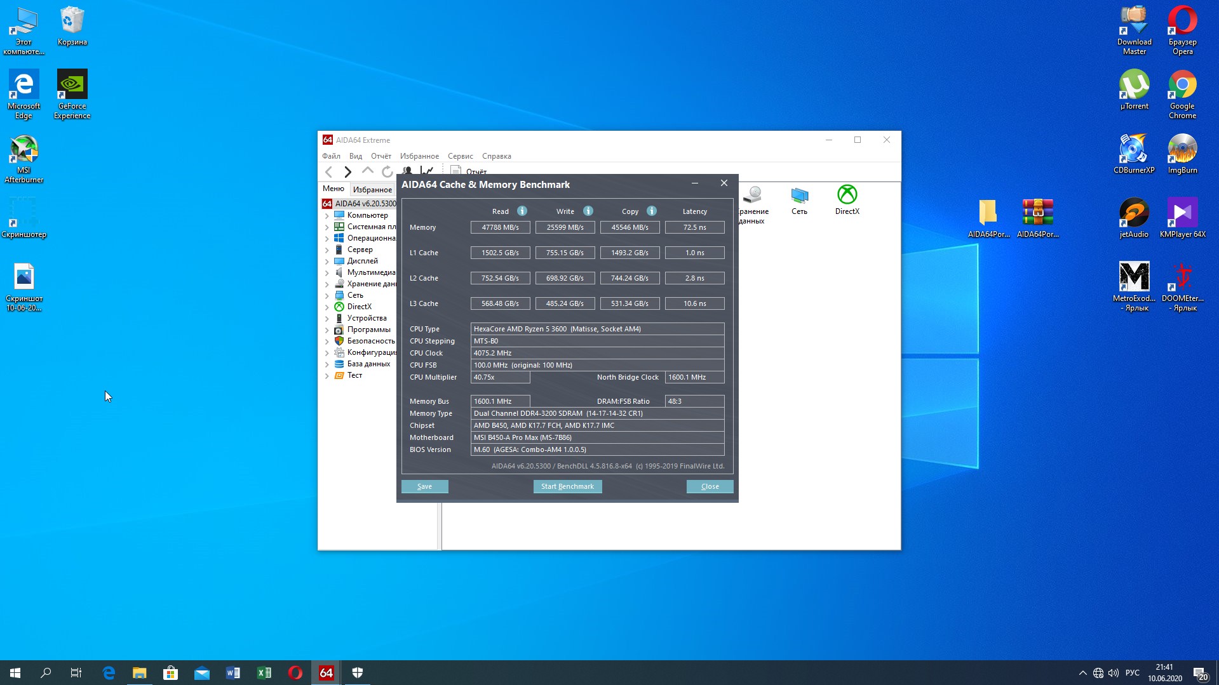
Task: Open the Сервис menu
Action: [x=460, y=156]
